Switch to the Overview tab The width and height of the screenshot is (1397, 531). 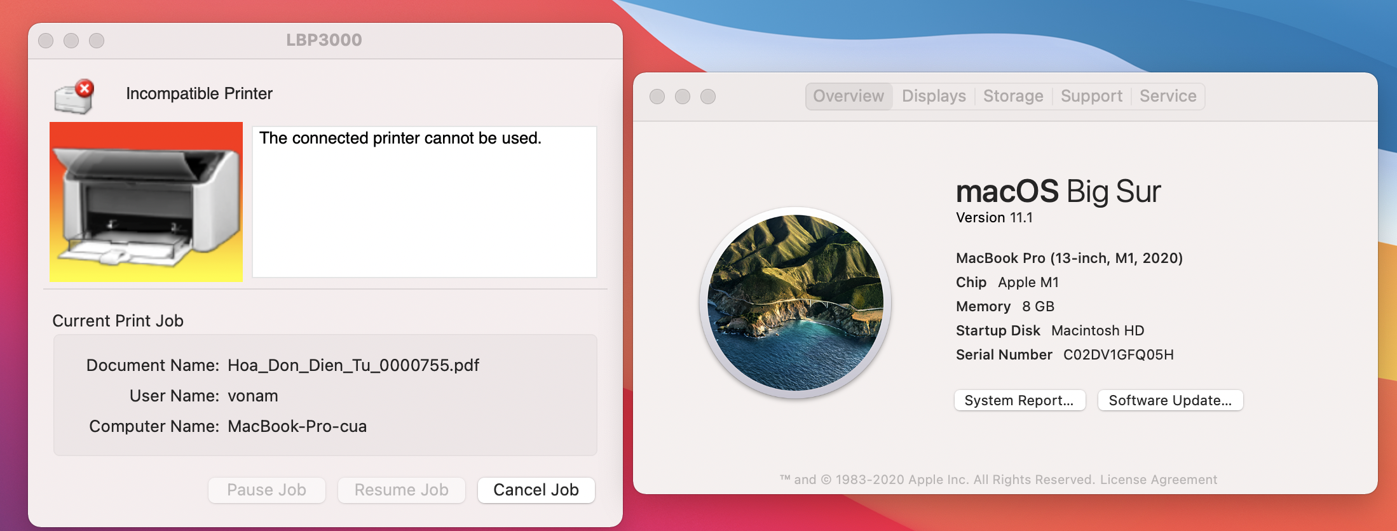pos(848,96)
